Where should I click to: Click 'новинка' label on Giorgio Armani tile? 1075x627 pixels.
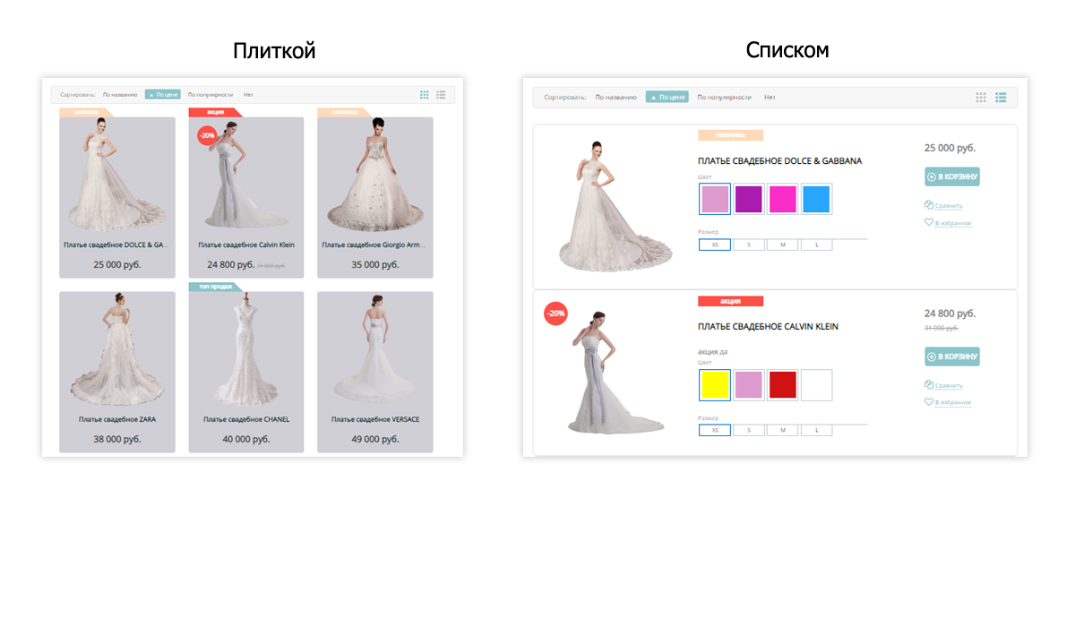pyautogui.click(x=344, y=112)
